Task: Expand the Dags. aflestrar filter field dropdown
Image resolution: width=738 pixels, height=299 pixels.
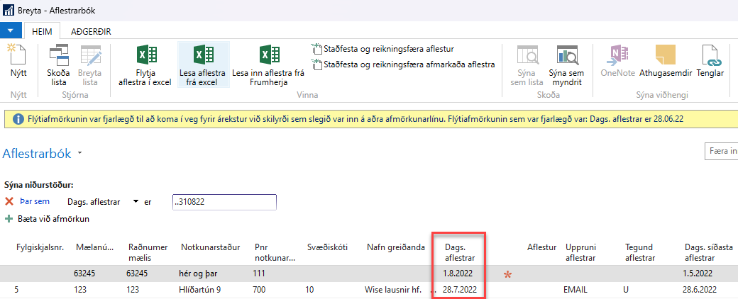Action: [x=136, y=202]
